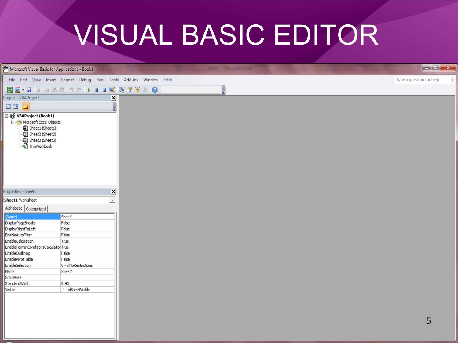This screenshot has height=343, width=458.
Task: Select the EnableCalculation property
Action: point(60,241)
